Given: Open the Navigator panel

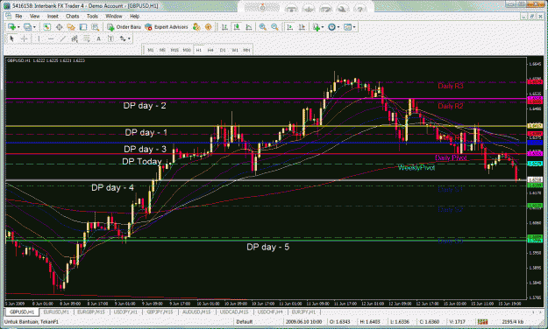Looking at the screenshot, I should click(x=71, y=27).
